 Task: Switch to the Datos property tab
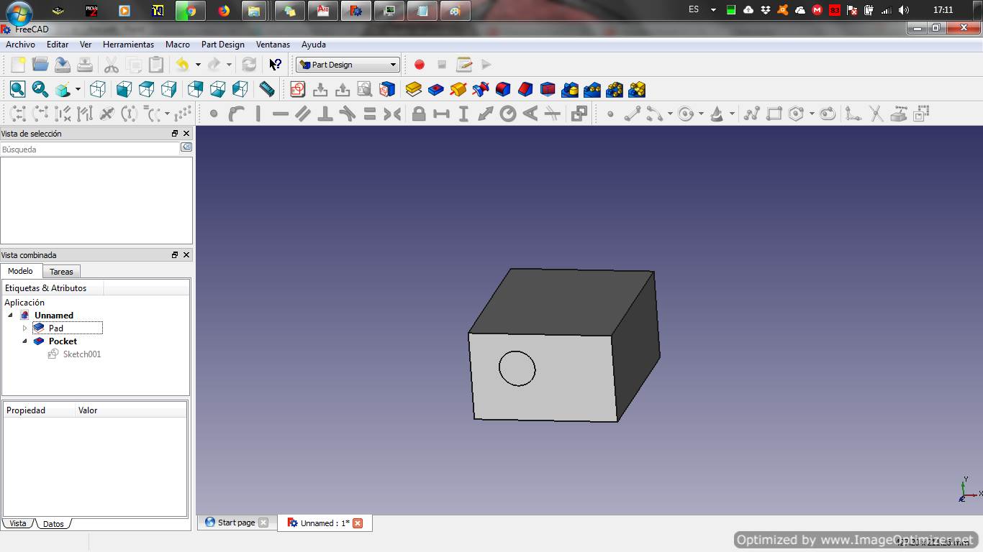(53, 524)
